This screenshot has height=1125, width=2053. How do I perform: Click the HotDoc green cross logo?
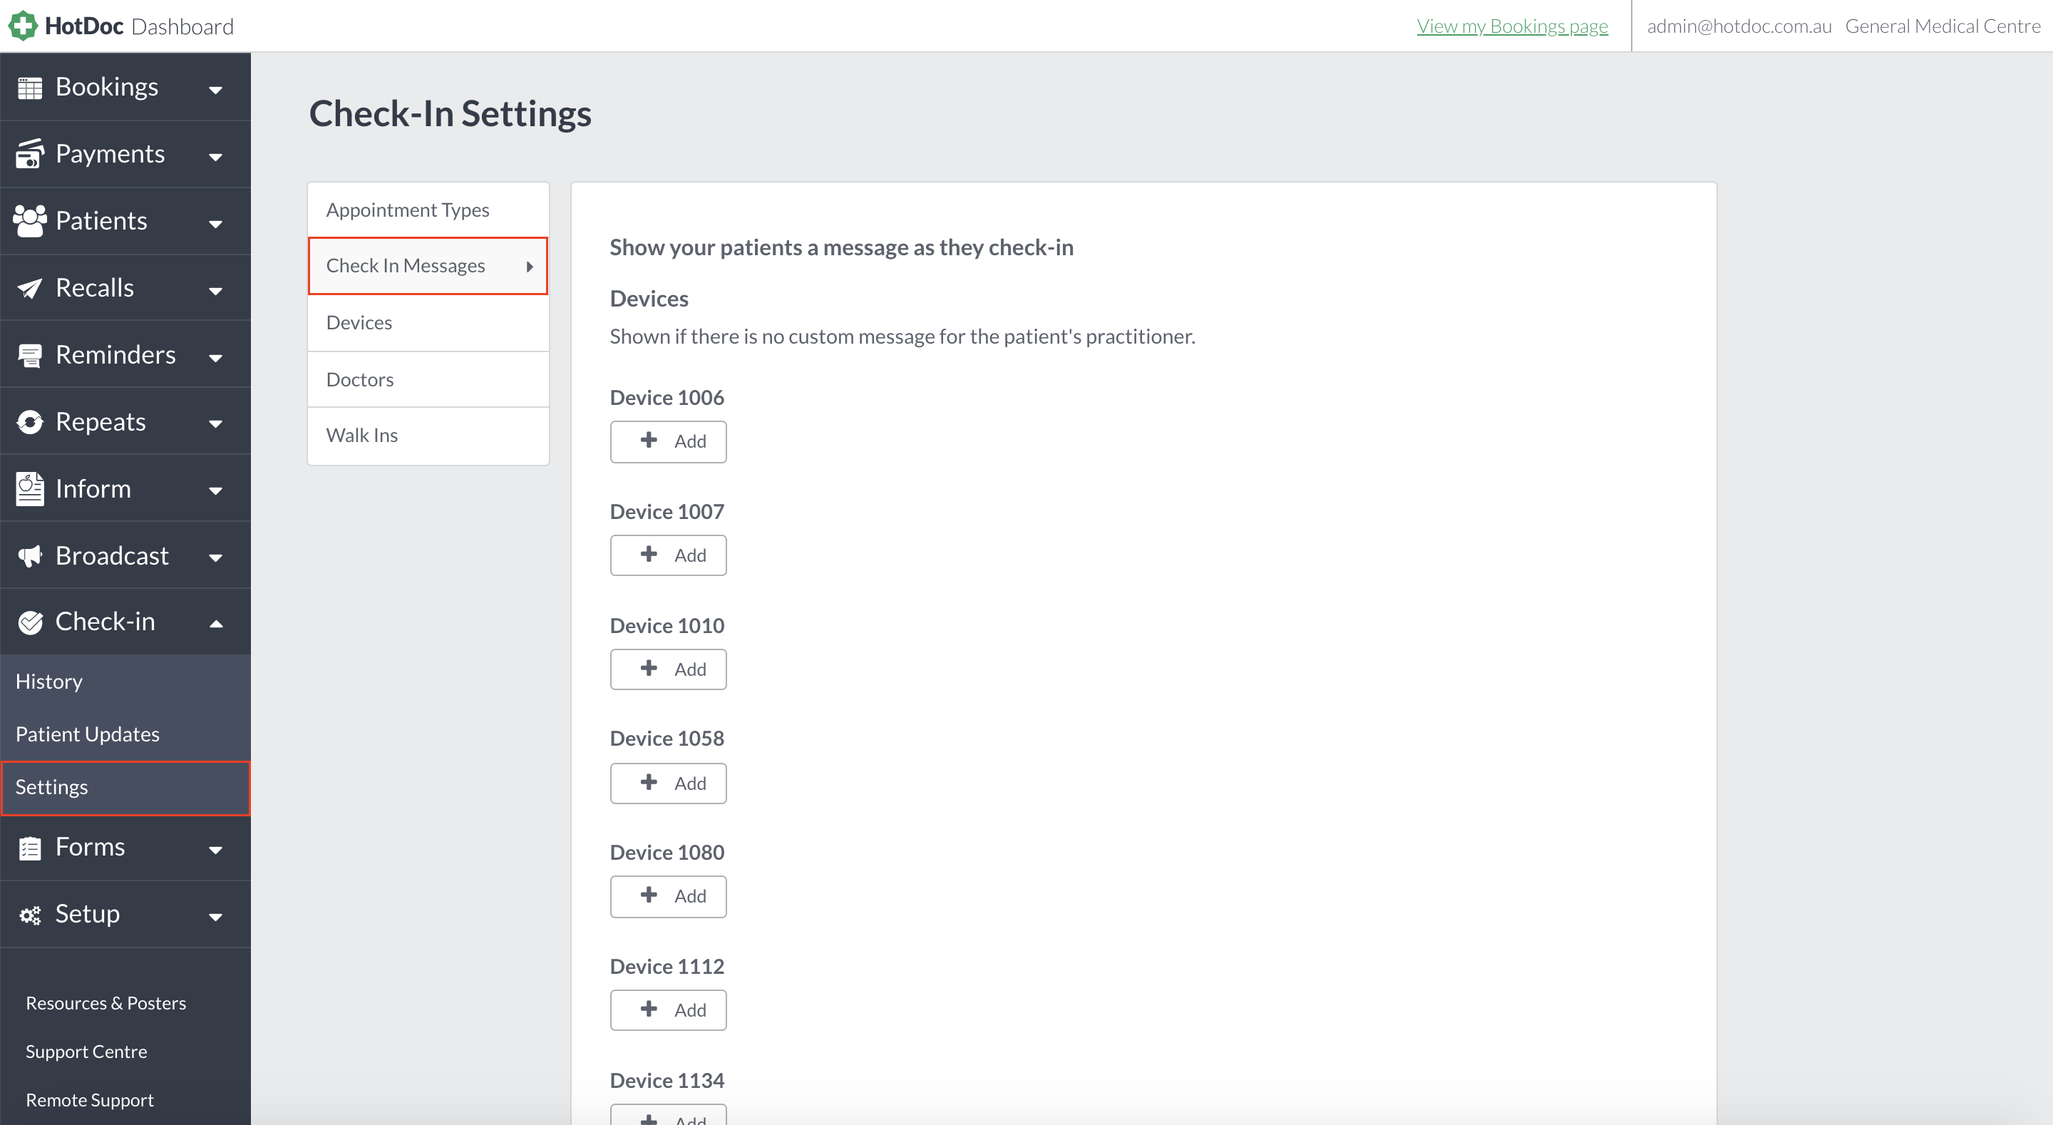[23, 26]
